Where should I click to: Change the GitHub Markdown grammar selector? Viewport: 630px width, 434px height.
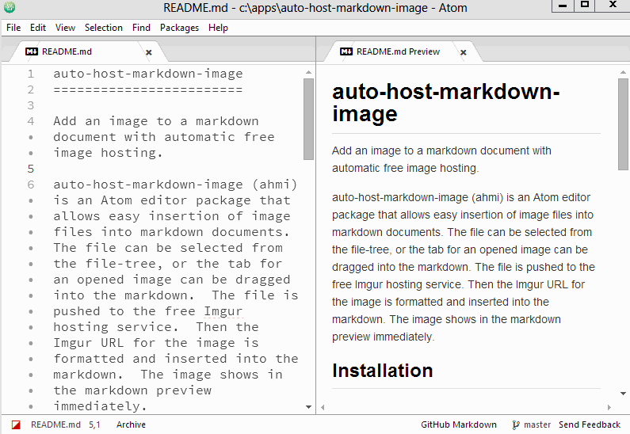[459, 424]
